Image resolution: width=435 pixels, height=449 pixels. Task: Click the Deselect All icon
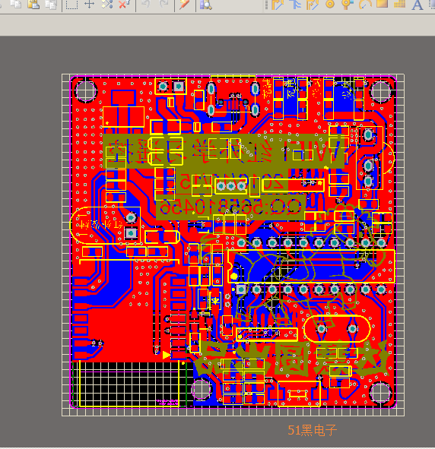point(107,4)
